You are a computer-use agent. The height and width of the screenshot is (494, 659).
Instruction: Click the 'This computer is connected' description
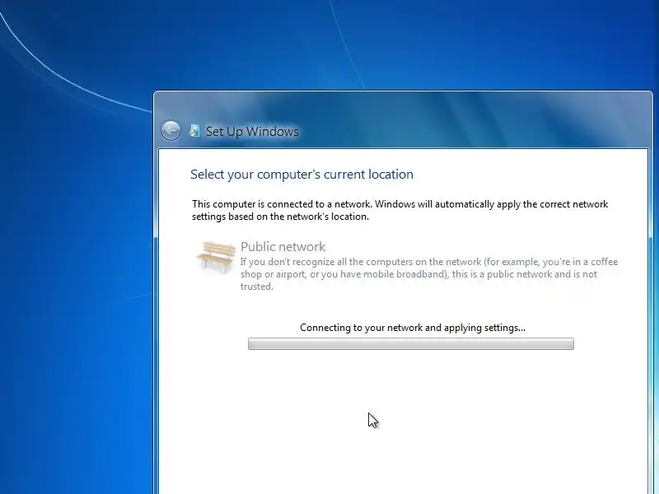click(400, 210)
